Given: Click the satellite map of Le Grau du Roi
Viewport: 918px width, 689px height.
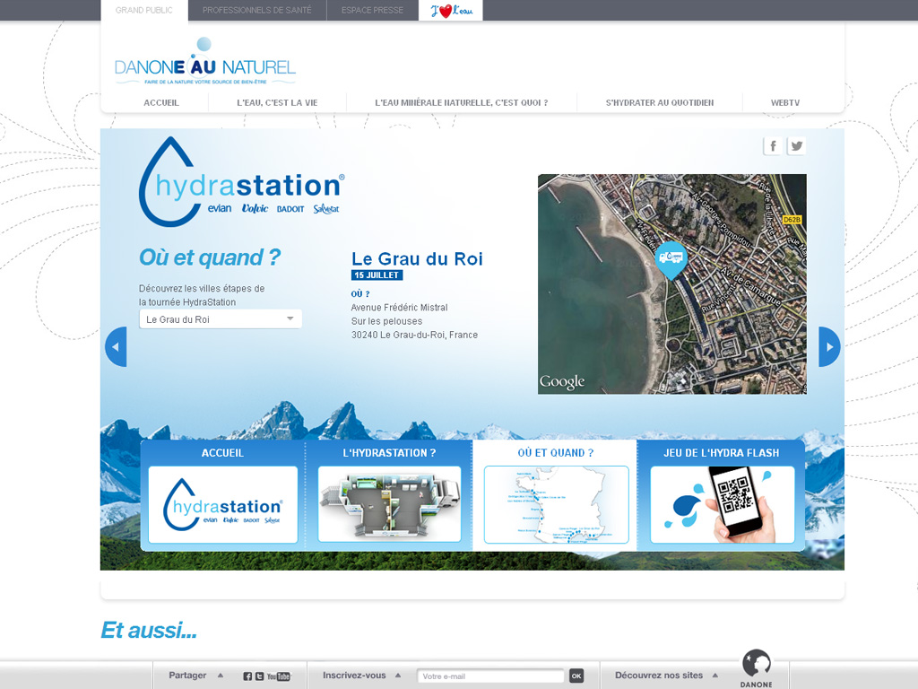Looking at the screenshot, I should click(x=672, y=284).
